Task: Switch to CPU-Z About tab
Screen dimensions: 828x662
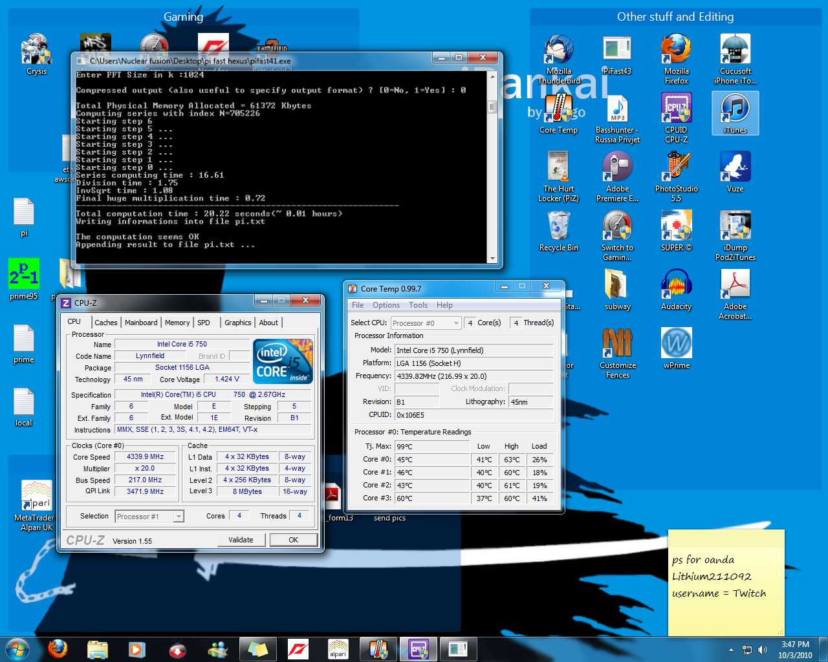Action: 269,323
